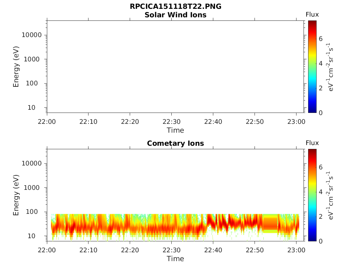Viewport: 361px width, 271px height.
Task: Click the Energy (eV) label of bottom plot
Action: (x=16, y=195)
